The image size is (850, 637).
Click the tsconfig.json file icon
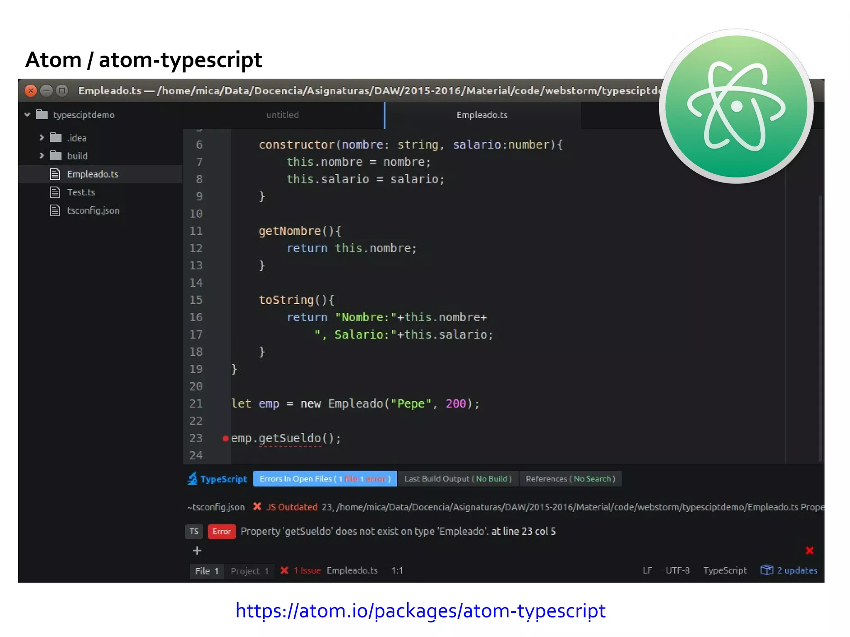pos(55,210)
